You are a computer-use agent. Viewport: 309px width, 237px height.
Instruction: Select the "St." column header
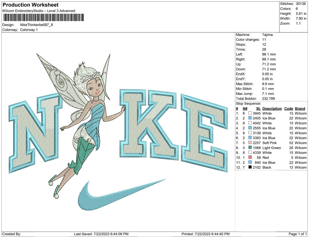[258, 108]
